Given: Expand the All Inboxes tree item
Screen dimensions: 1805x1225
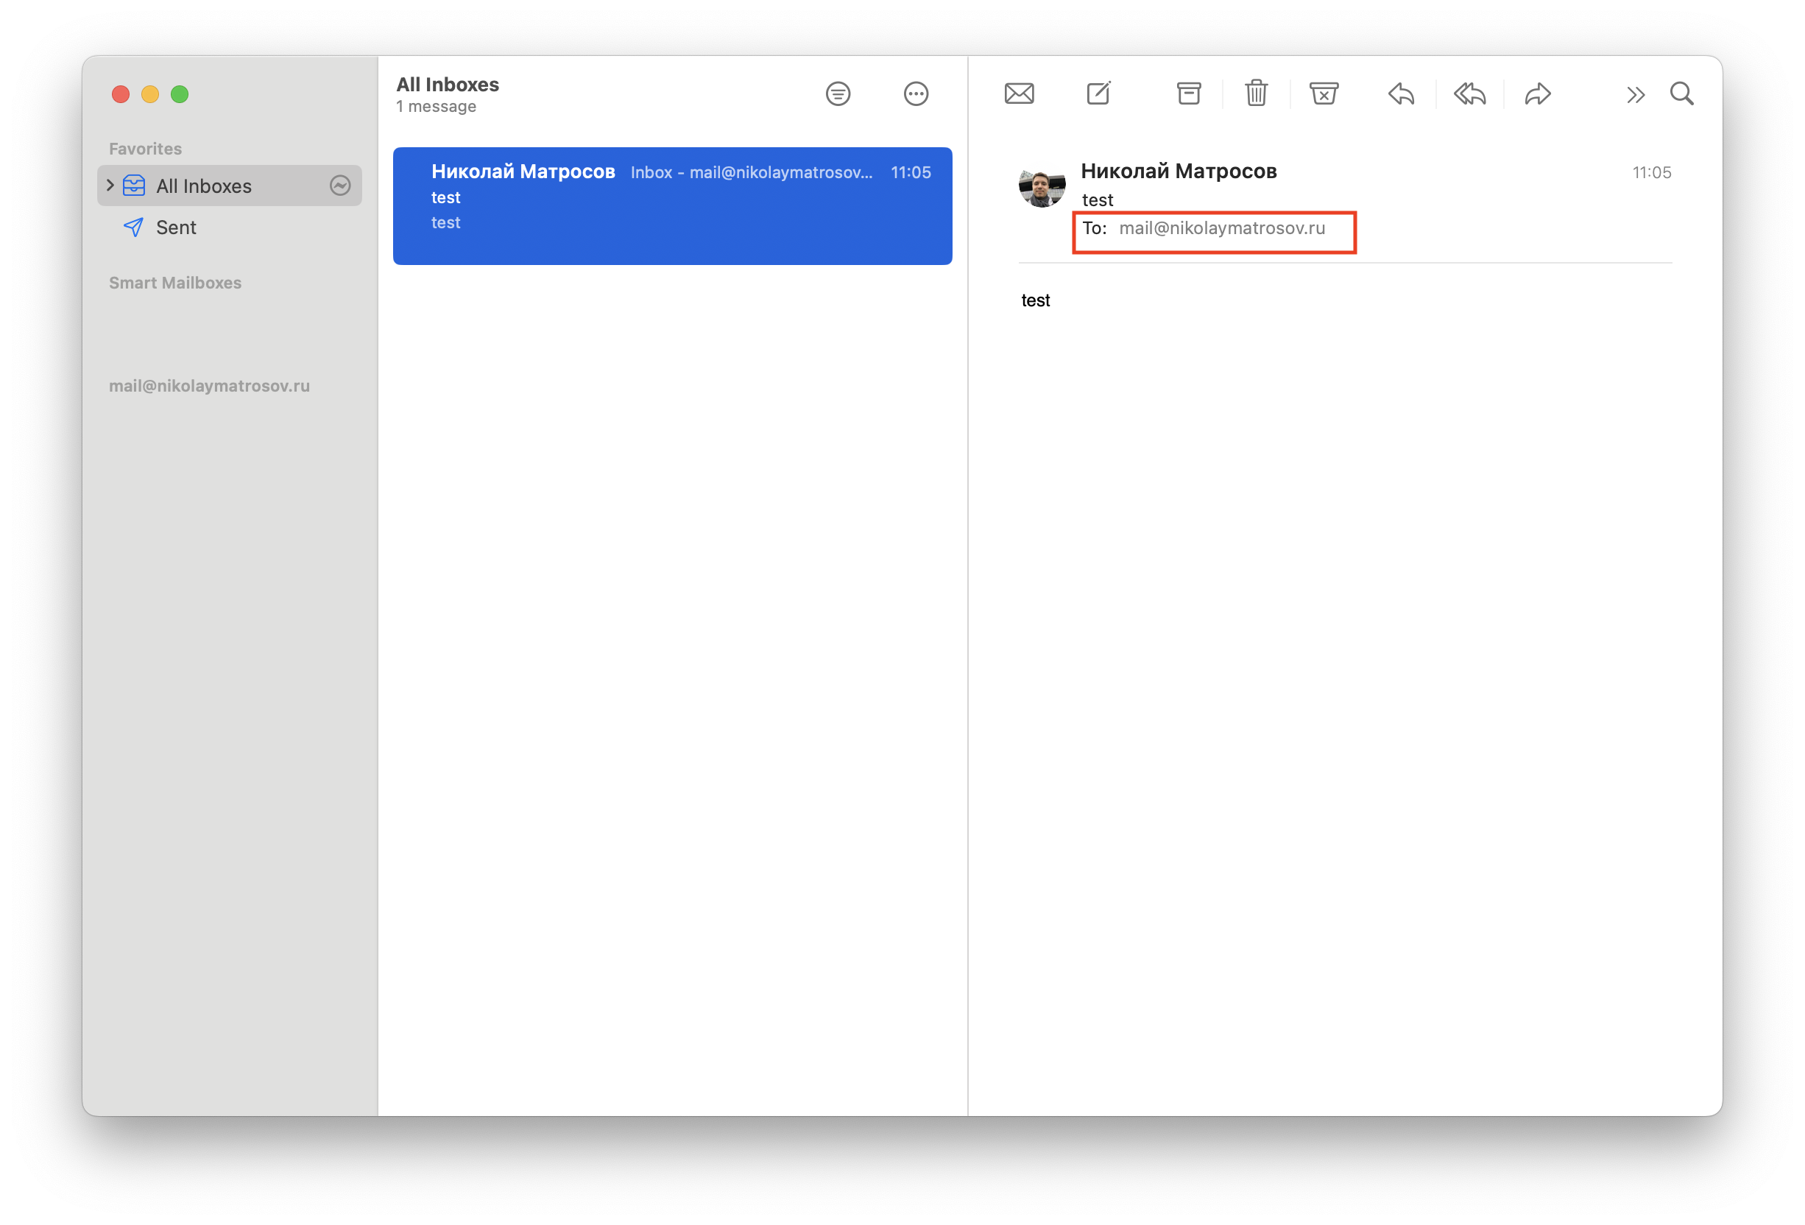Looking at the screenshot, I should tap(110, 185).
